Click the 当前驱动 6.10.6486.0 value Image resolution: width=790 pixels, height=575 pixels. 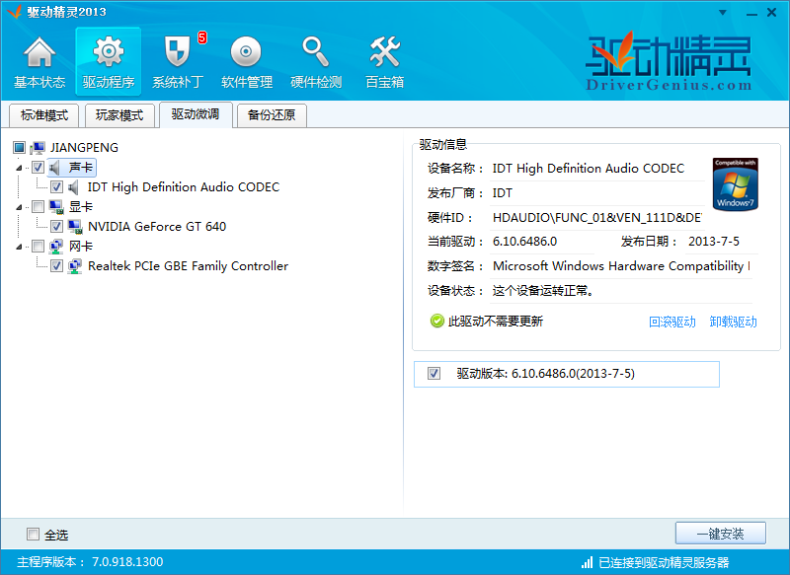tap(525, 242)
